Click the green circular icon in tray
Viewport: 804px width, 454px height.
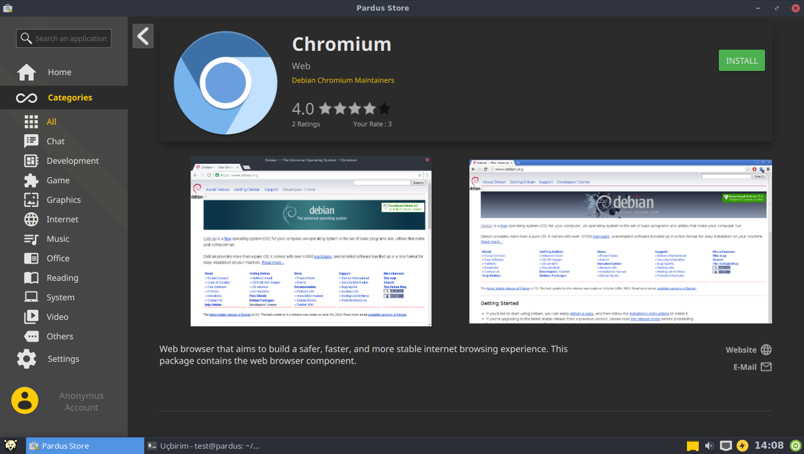pyautogui.click(x=796, y=446)
